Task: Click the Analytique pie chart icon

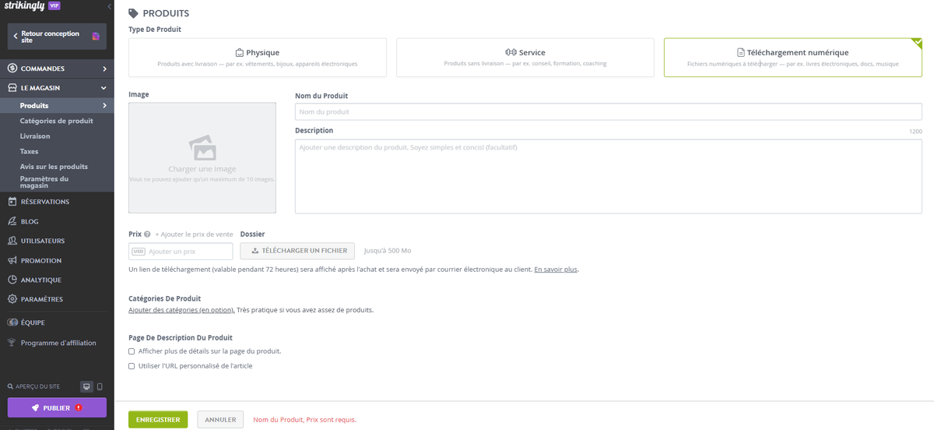Action: 12,280
